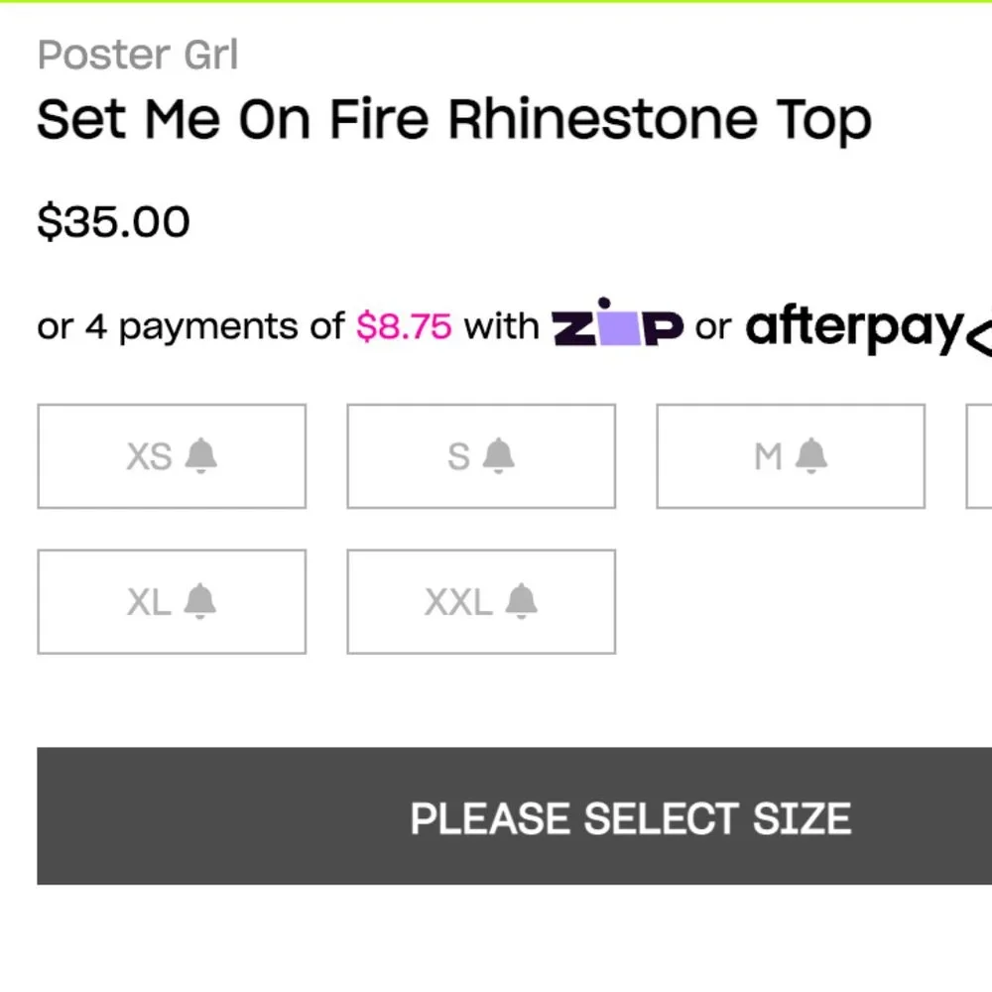Image resolution: width=992 pixels, height=992 pixels.
Task: Click the notify bell beside XXL size
Action: coord(521,601)
